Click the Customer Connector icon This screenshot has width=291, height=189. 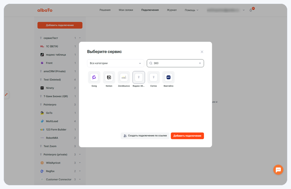pyautogui.click(x=42, y=180)
